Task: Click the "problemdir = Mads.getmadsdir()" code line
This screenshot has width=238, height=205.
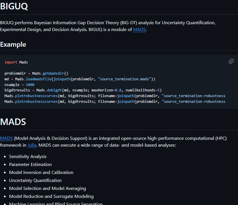Action: [x=36, y=73]
